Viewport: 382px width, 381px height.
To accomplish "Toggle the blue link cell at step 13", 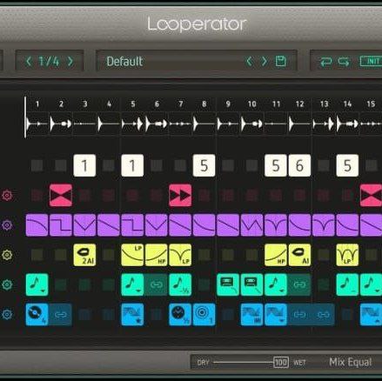I will tap(323, 315).
